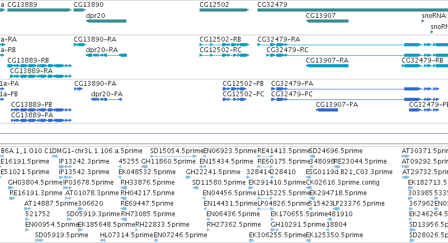The image size is (448, 243).
Task: Open EST RE60175.5prime
Action: (x=283, y=161)
